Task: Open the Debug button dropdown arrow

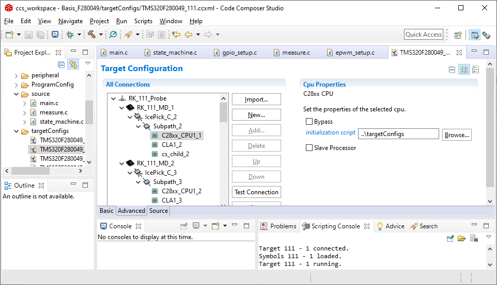Action: [79, 35]
